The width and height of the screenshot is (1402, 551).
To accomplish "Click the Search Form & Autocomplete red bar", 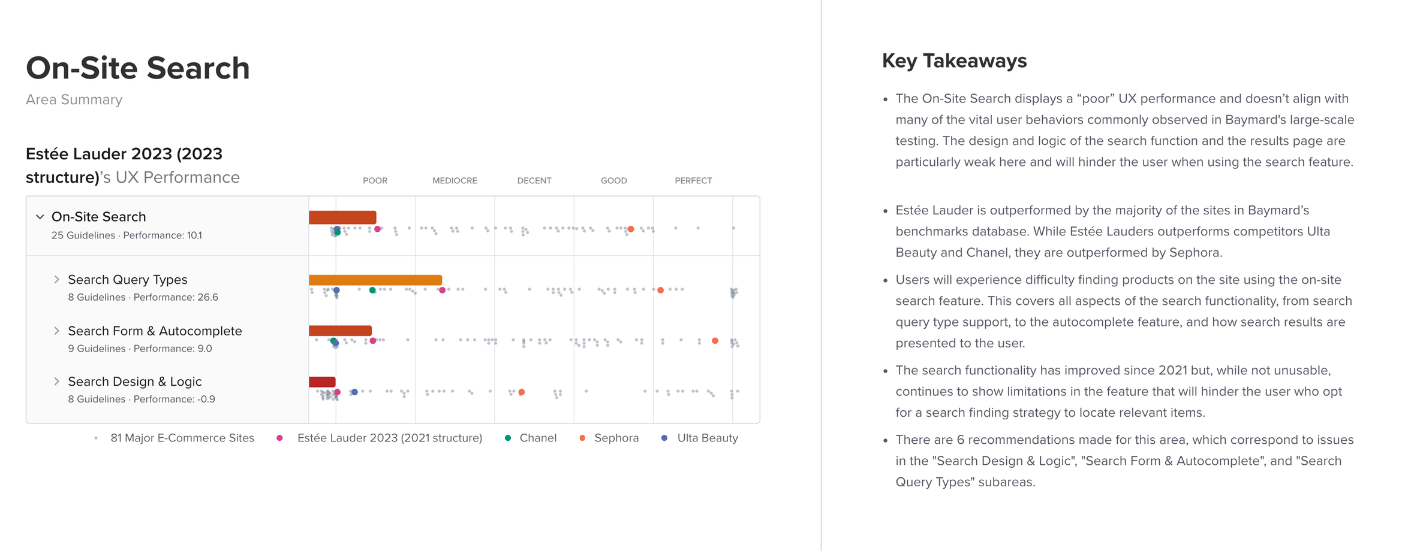I will (x=340, y=331).
